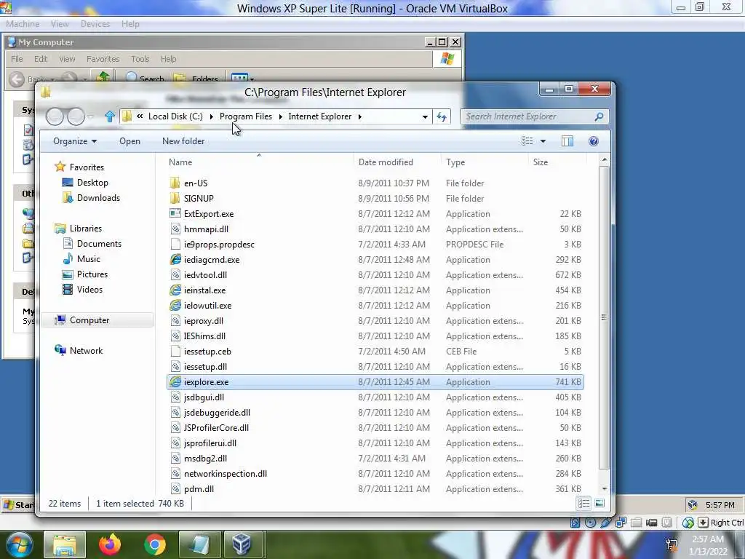Launch Google Chrome from the taskbar
Viewport: 745px width, 559px height.
point(155,544)
